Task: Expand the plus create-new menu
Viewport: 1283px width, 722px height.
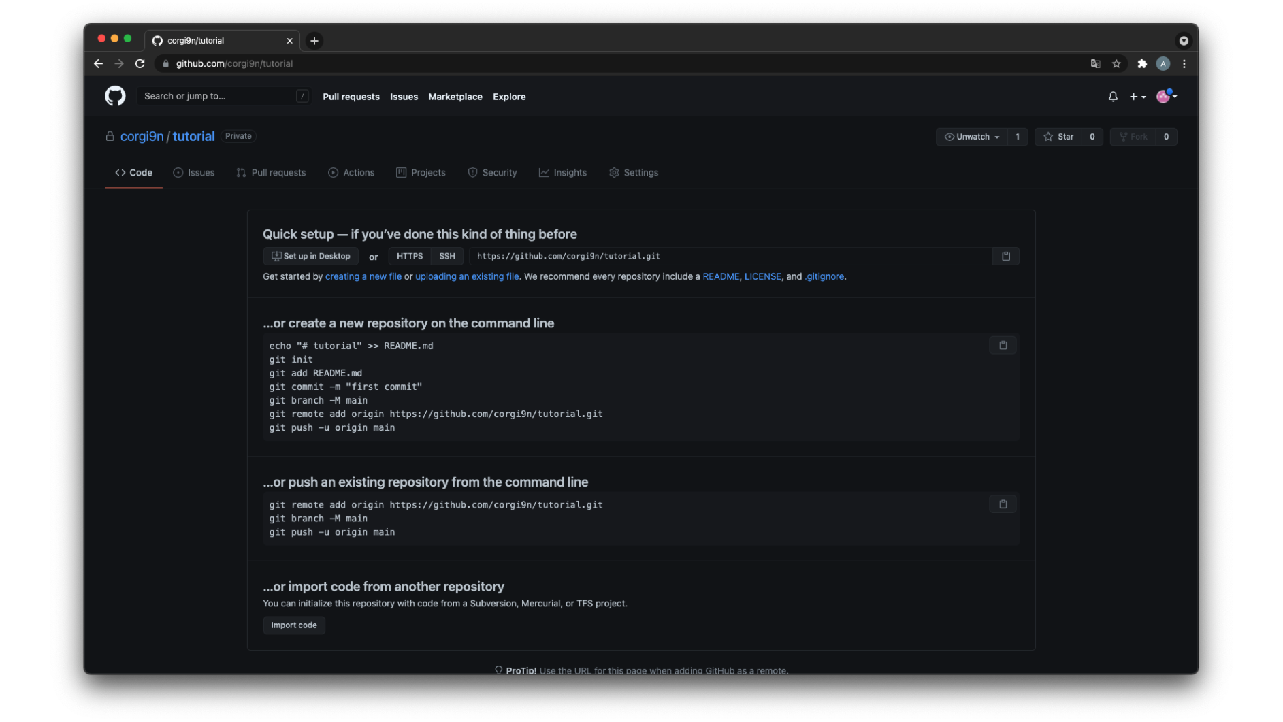Action: point(1137,97)
